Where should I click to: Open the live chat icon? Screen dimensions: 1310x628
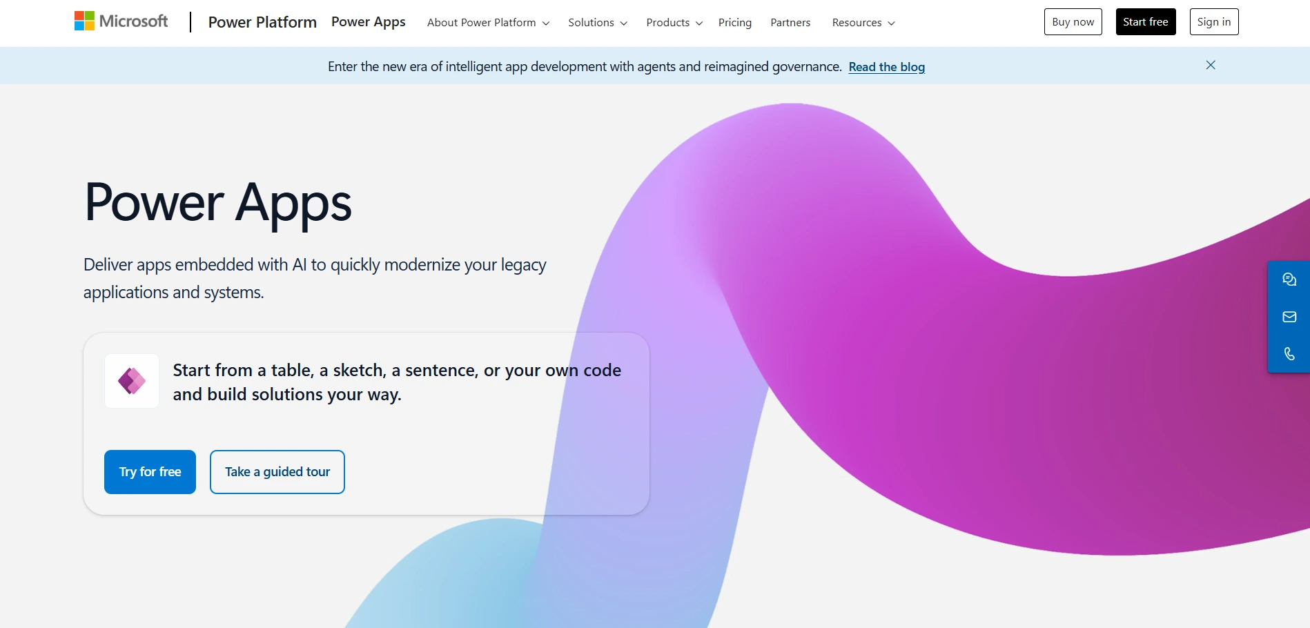coord(1289,279)
